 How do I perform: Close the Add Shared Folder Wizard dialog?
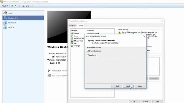point(144,36)
